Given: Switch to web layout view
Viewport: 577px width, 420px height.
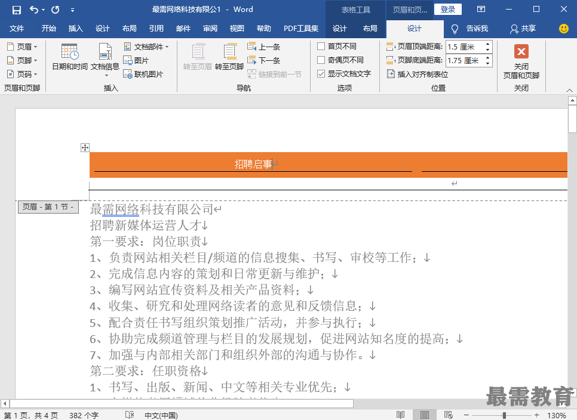Looking at the screenshot, I should [448, 415].
